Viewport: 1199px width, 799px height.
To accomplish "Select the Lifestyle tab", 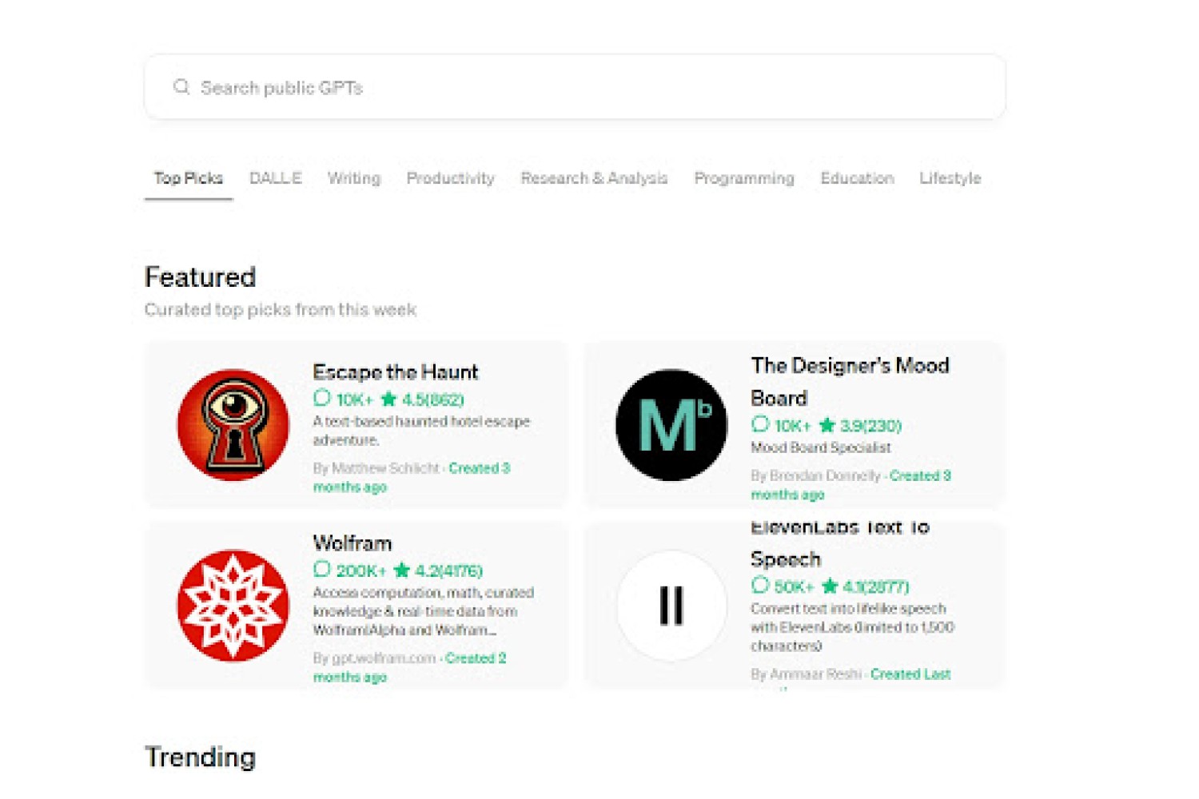I will tap(950, 178).
